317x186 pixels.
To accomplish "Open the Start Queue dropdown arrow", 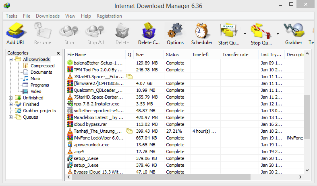I will point(245,34).
